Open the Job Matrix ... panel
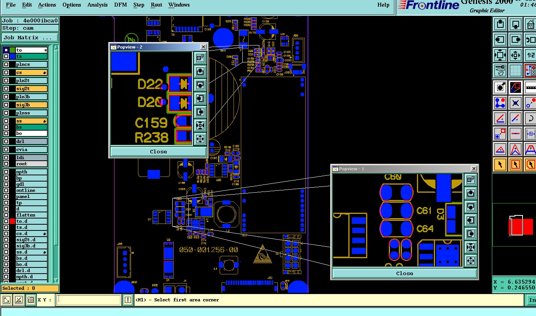The height and width of the screenshot is (316, 536). tap(30, 37)
